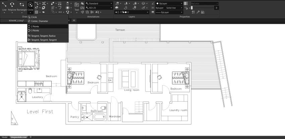Click the Living room label in drawing

[x=132, y=90]
